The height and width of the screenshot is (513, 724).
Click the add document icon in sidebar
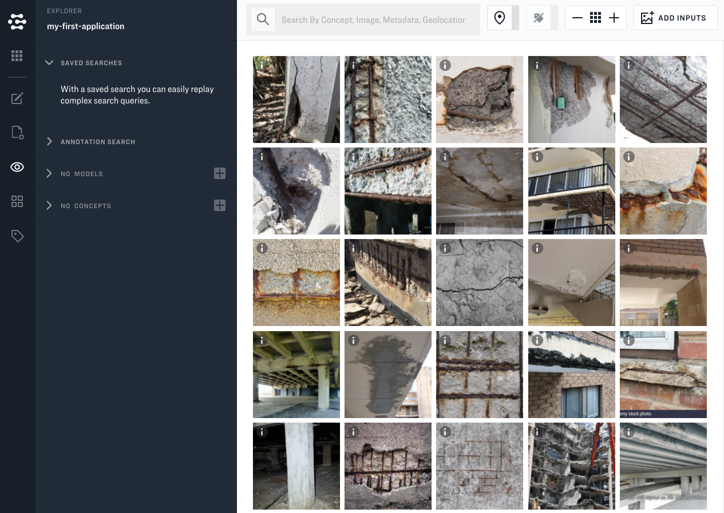coord(17,133)
